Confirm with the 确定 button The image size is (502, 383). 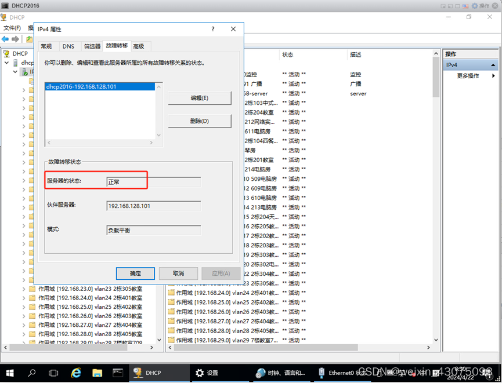click(135, 273)
